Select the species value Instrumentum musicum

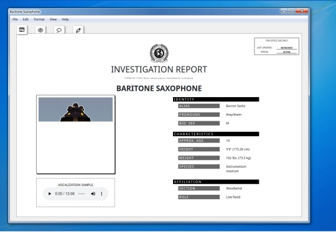pyautogui.click(x=236, y=169)
